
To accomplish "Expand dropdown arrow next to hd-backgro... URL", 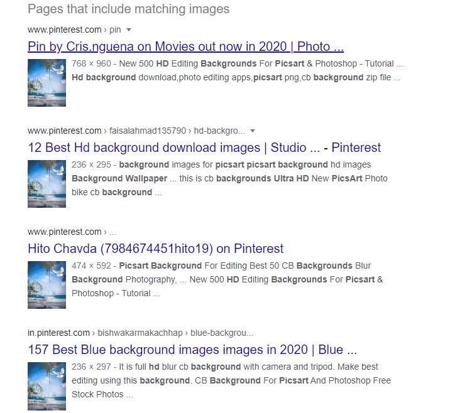I will tap(253, 131).
